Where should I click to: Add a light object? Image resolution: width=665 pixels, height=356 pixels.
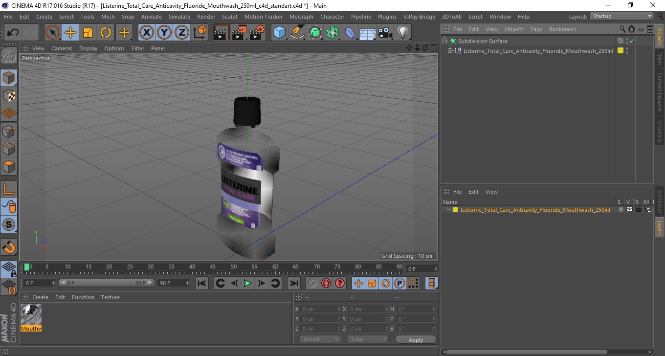[x=402, y=33]
